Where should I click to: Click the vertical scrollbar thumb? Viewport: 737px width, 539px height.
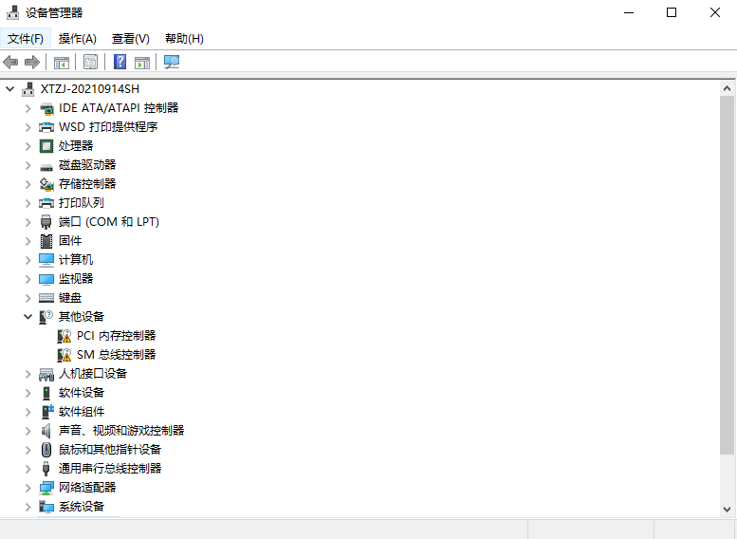pyautogui.click(x=727, y=275)
